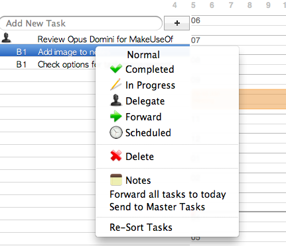286x246 pixels.
Task: Select Re-Sort Tasks option
Action: click(141, 227)
